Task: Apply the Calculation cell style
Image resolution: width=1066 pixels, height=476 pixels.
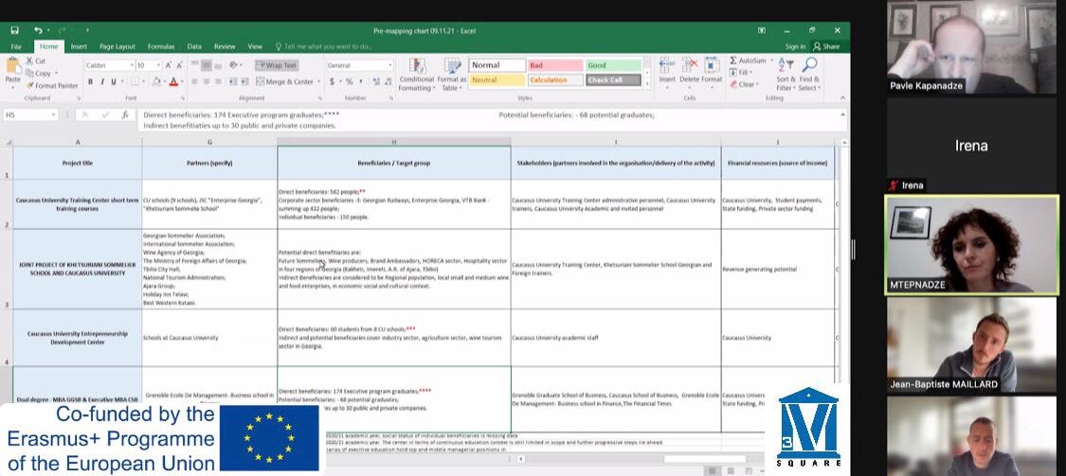Action: [x=555, y=80]
